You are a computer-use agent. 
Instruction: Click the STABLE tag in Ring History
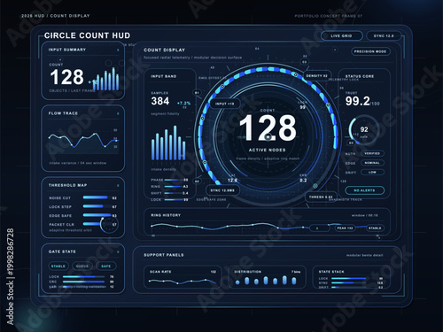point(375,228)
